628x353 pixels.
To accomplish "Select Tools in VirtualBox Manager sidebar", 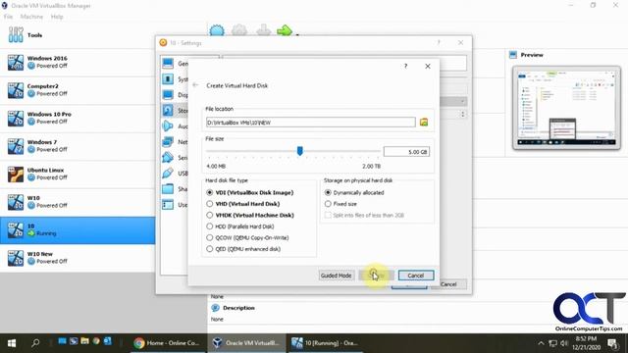I will 78,35.
